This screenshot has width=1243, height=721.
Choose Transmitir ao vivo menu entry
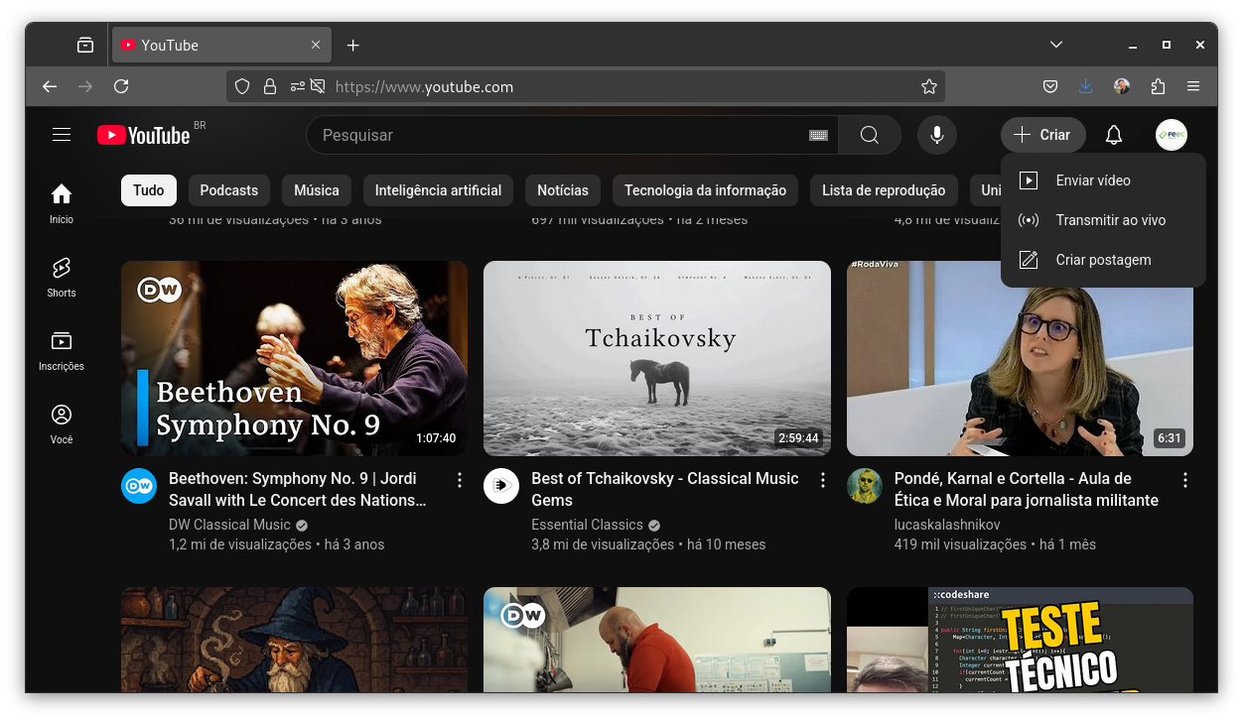(1103, 220)
